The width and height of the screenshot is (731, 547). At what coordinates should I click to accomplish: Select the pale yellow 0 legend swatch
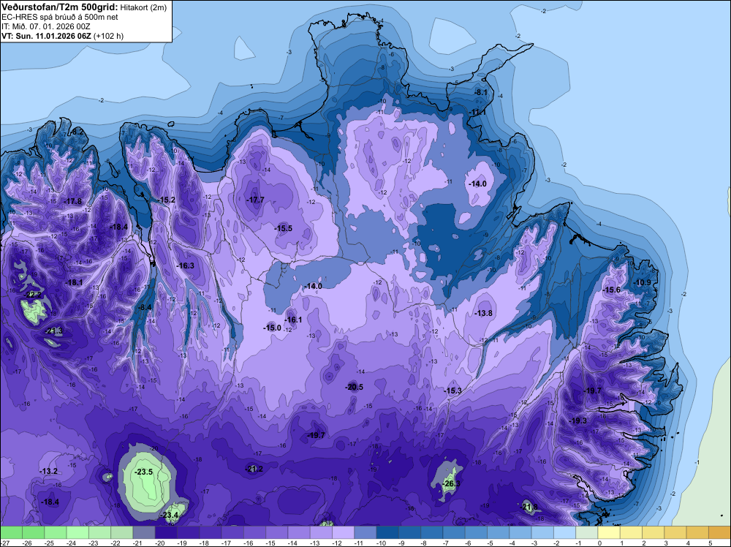pyautogui.click(x=609, y=532)
